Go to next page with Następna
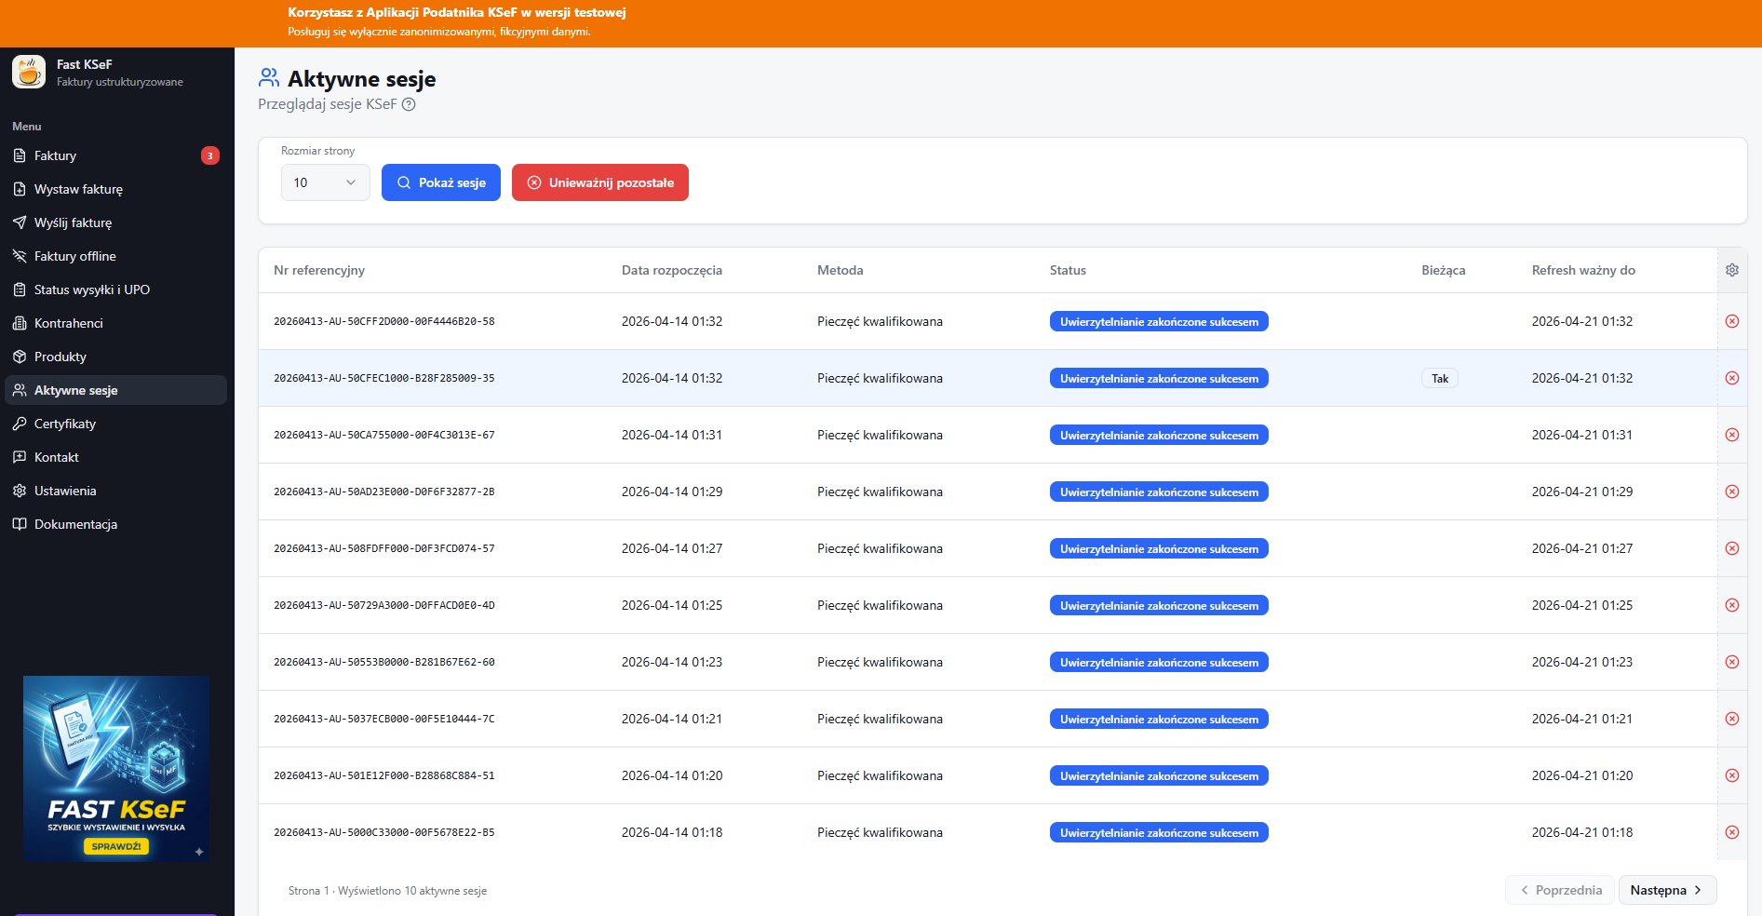The width and height of the screenshot is (1762, 916). pos(1666,890)
